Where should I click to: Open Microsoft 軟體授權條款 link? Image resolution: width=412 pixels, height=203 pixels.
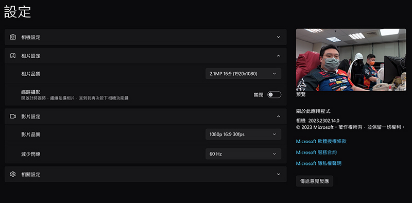[321, 142]
